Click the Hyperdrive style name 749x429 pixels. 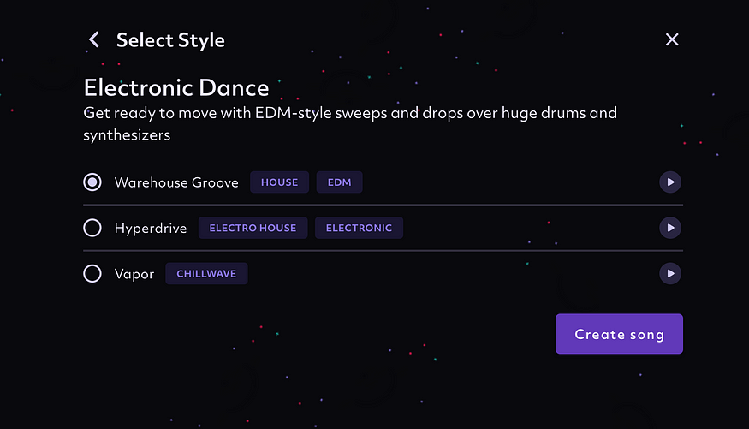(x=151, y=229)
